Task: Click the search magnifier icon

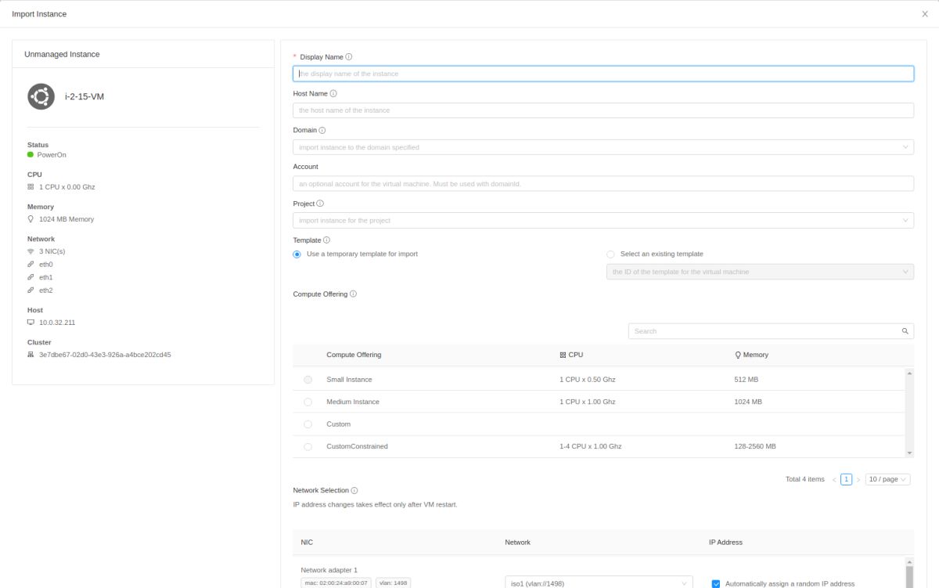Action: [x=905, y=331]
